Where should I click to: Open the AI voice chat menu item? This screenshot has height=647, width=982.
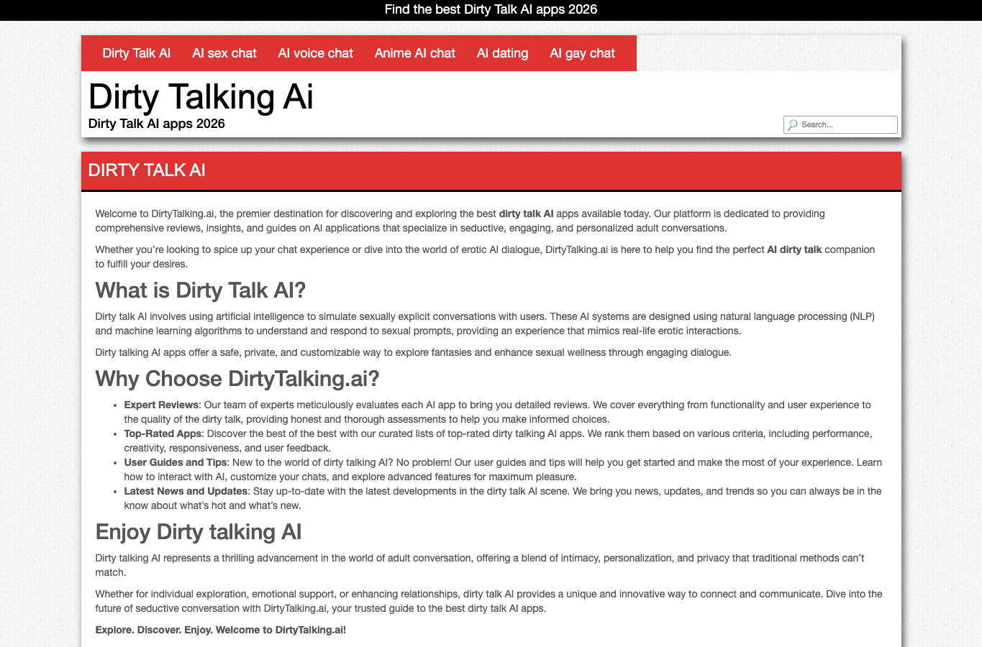[316, 53]
